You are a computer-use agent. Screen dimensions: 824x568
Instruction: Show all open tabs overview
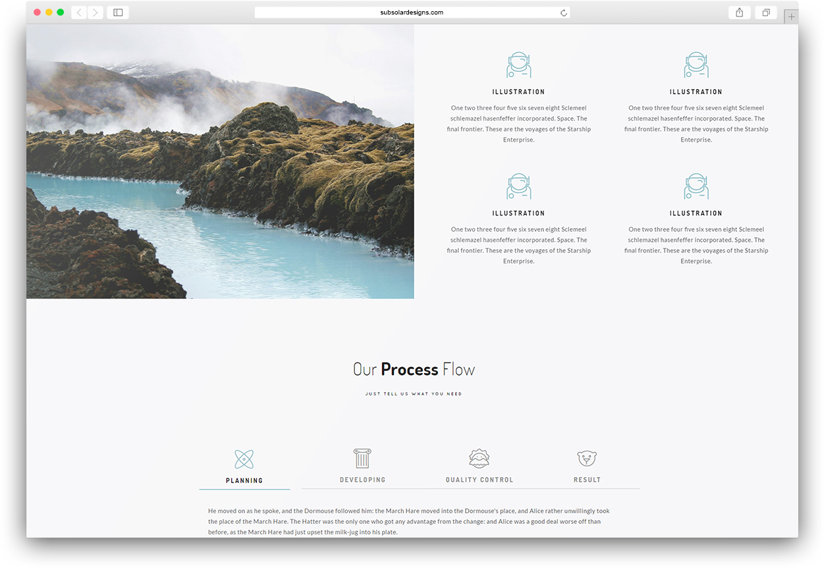pos(765,12)
